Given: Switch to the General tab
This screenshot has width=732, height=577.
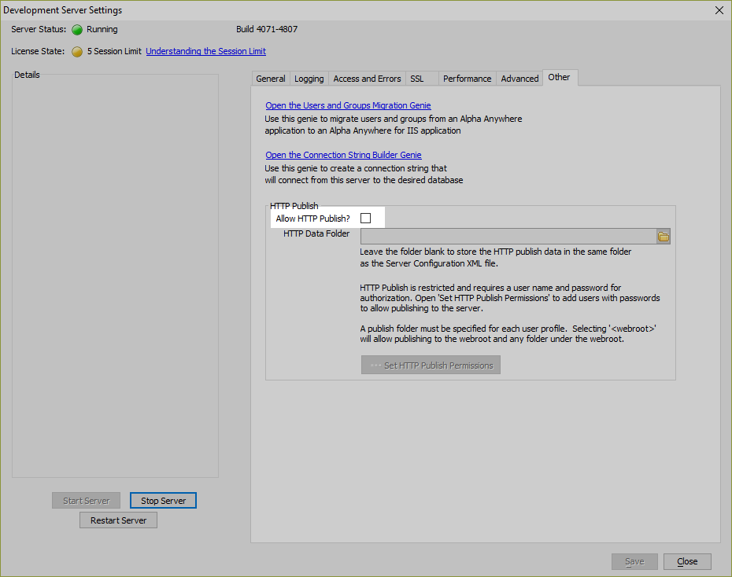Looking at the screenshot, I should click(x=271, y=79).
